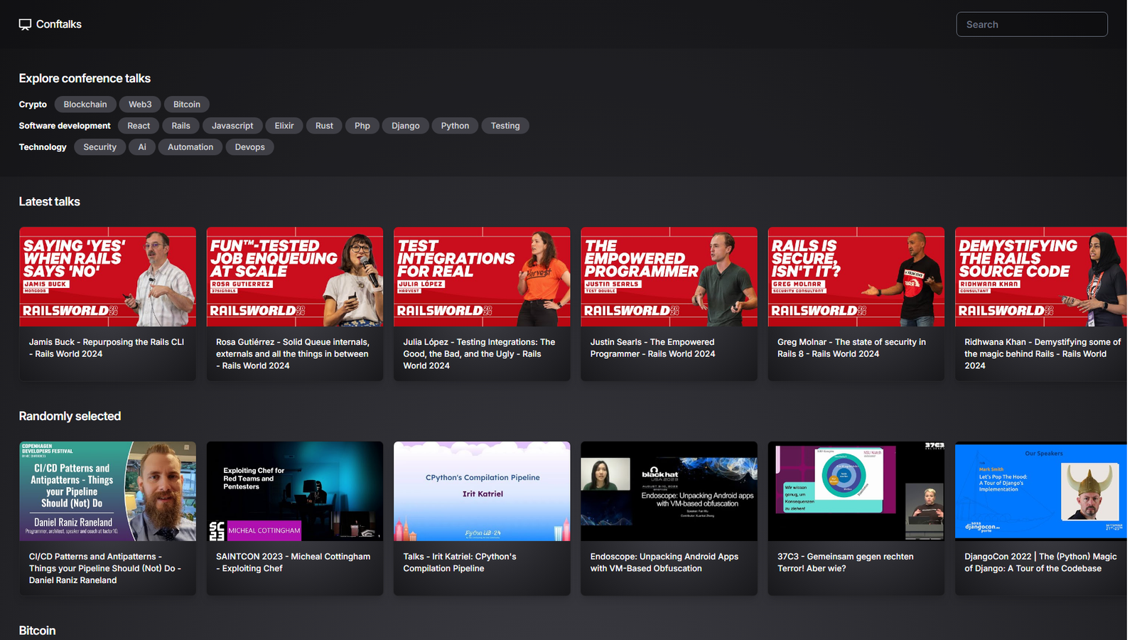Filter by Php tag

click(362, 126)
